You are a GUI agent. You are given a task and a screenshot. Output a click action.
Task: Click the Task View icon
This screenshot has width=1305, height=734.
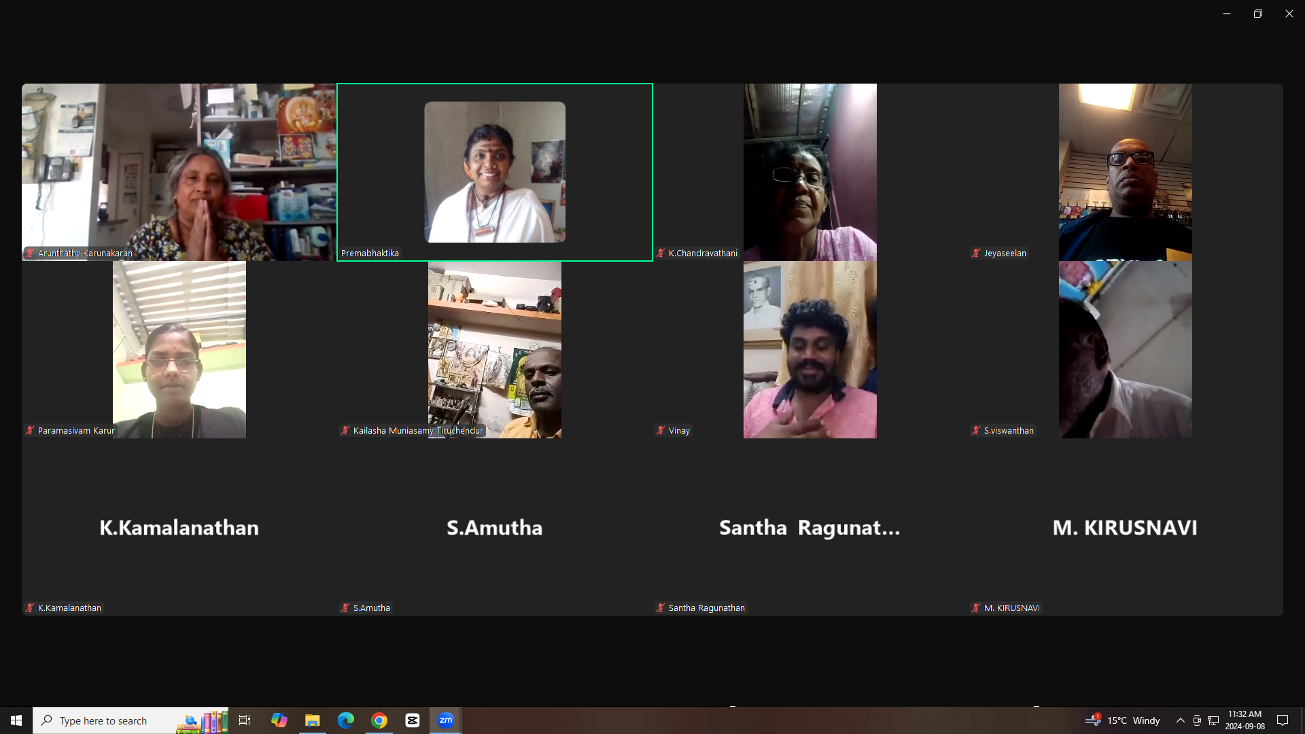tap(245, 720)
